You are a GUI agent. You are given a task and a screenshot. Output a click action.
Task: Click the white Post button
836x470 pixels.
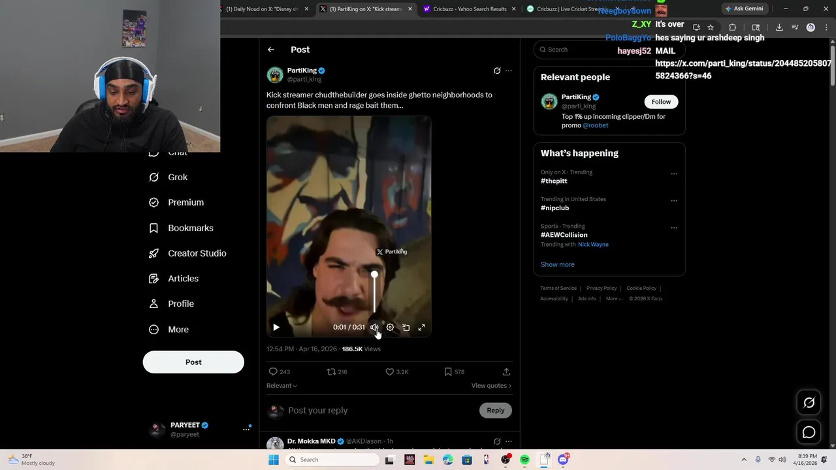[193, 362]
